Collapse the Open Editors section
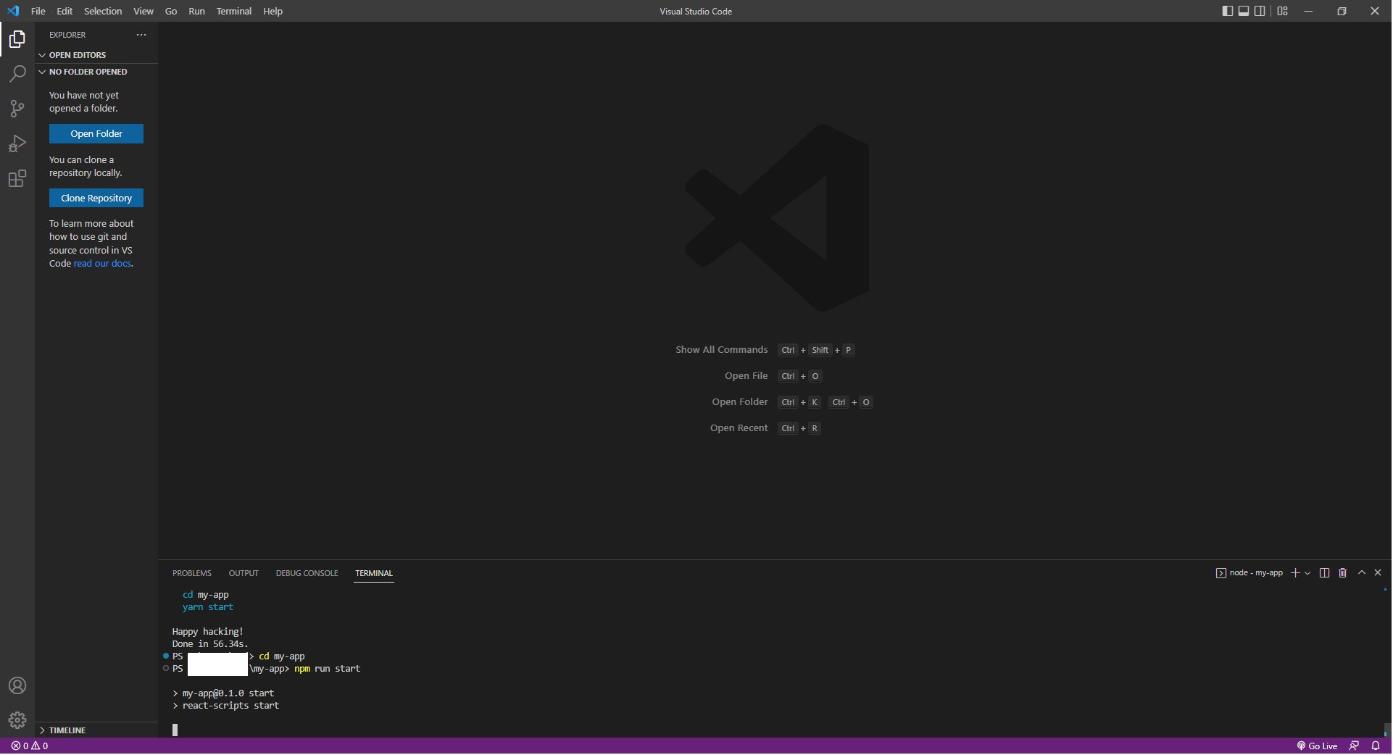 (x=96, y=55)
